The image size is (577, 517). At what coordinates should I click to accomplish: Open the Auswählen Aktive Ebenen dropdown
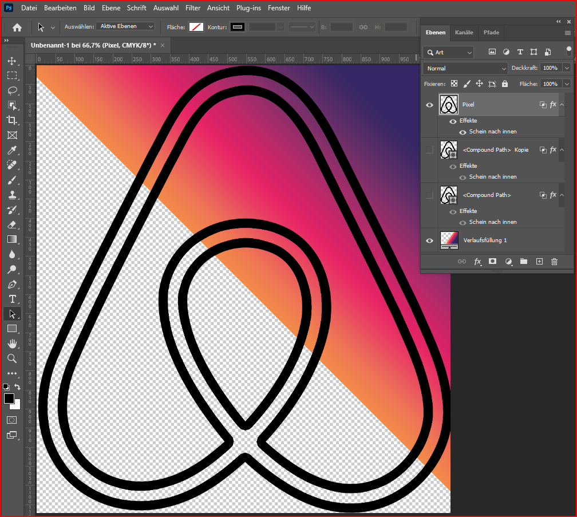pos(125,26)
